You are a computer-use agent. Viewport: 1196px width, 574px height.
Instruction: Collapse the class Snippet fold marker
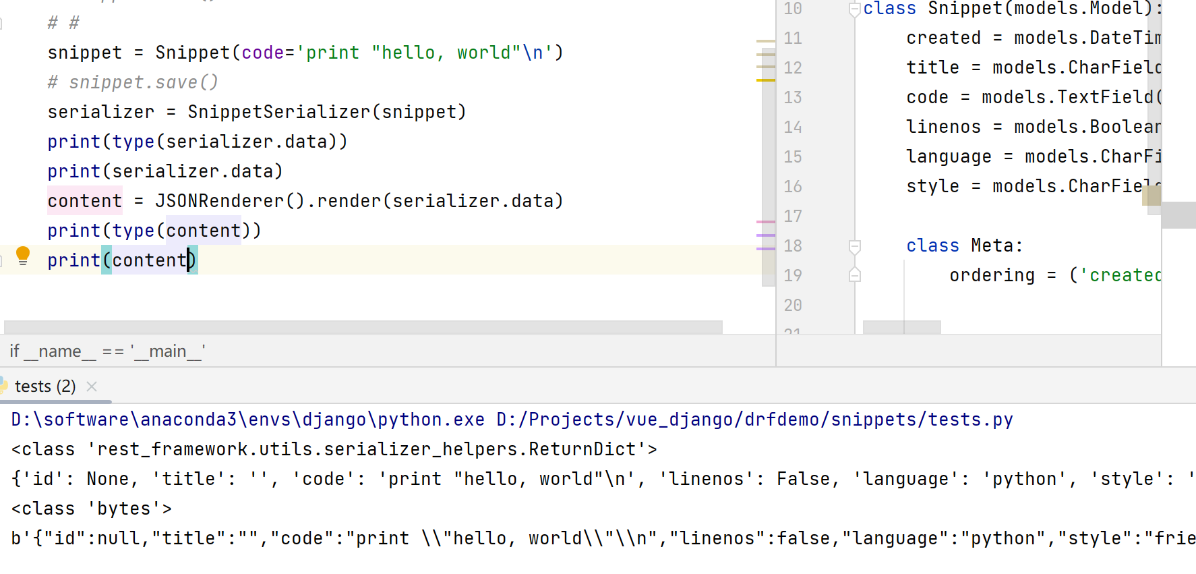[855, 9]
